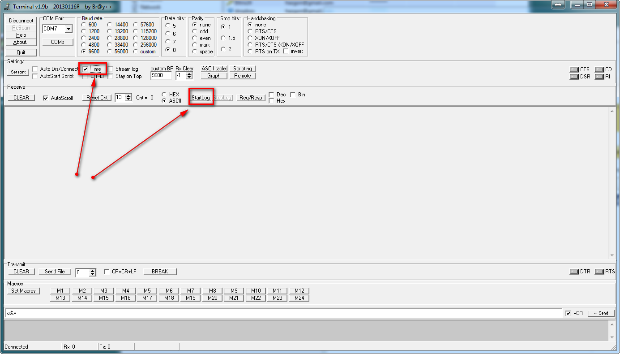This screenshot has width=620, height=354.
Task: Decrease the Send File delay spinner
Action: 93,274
